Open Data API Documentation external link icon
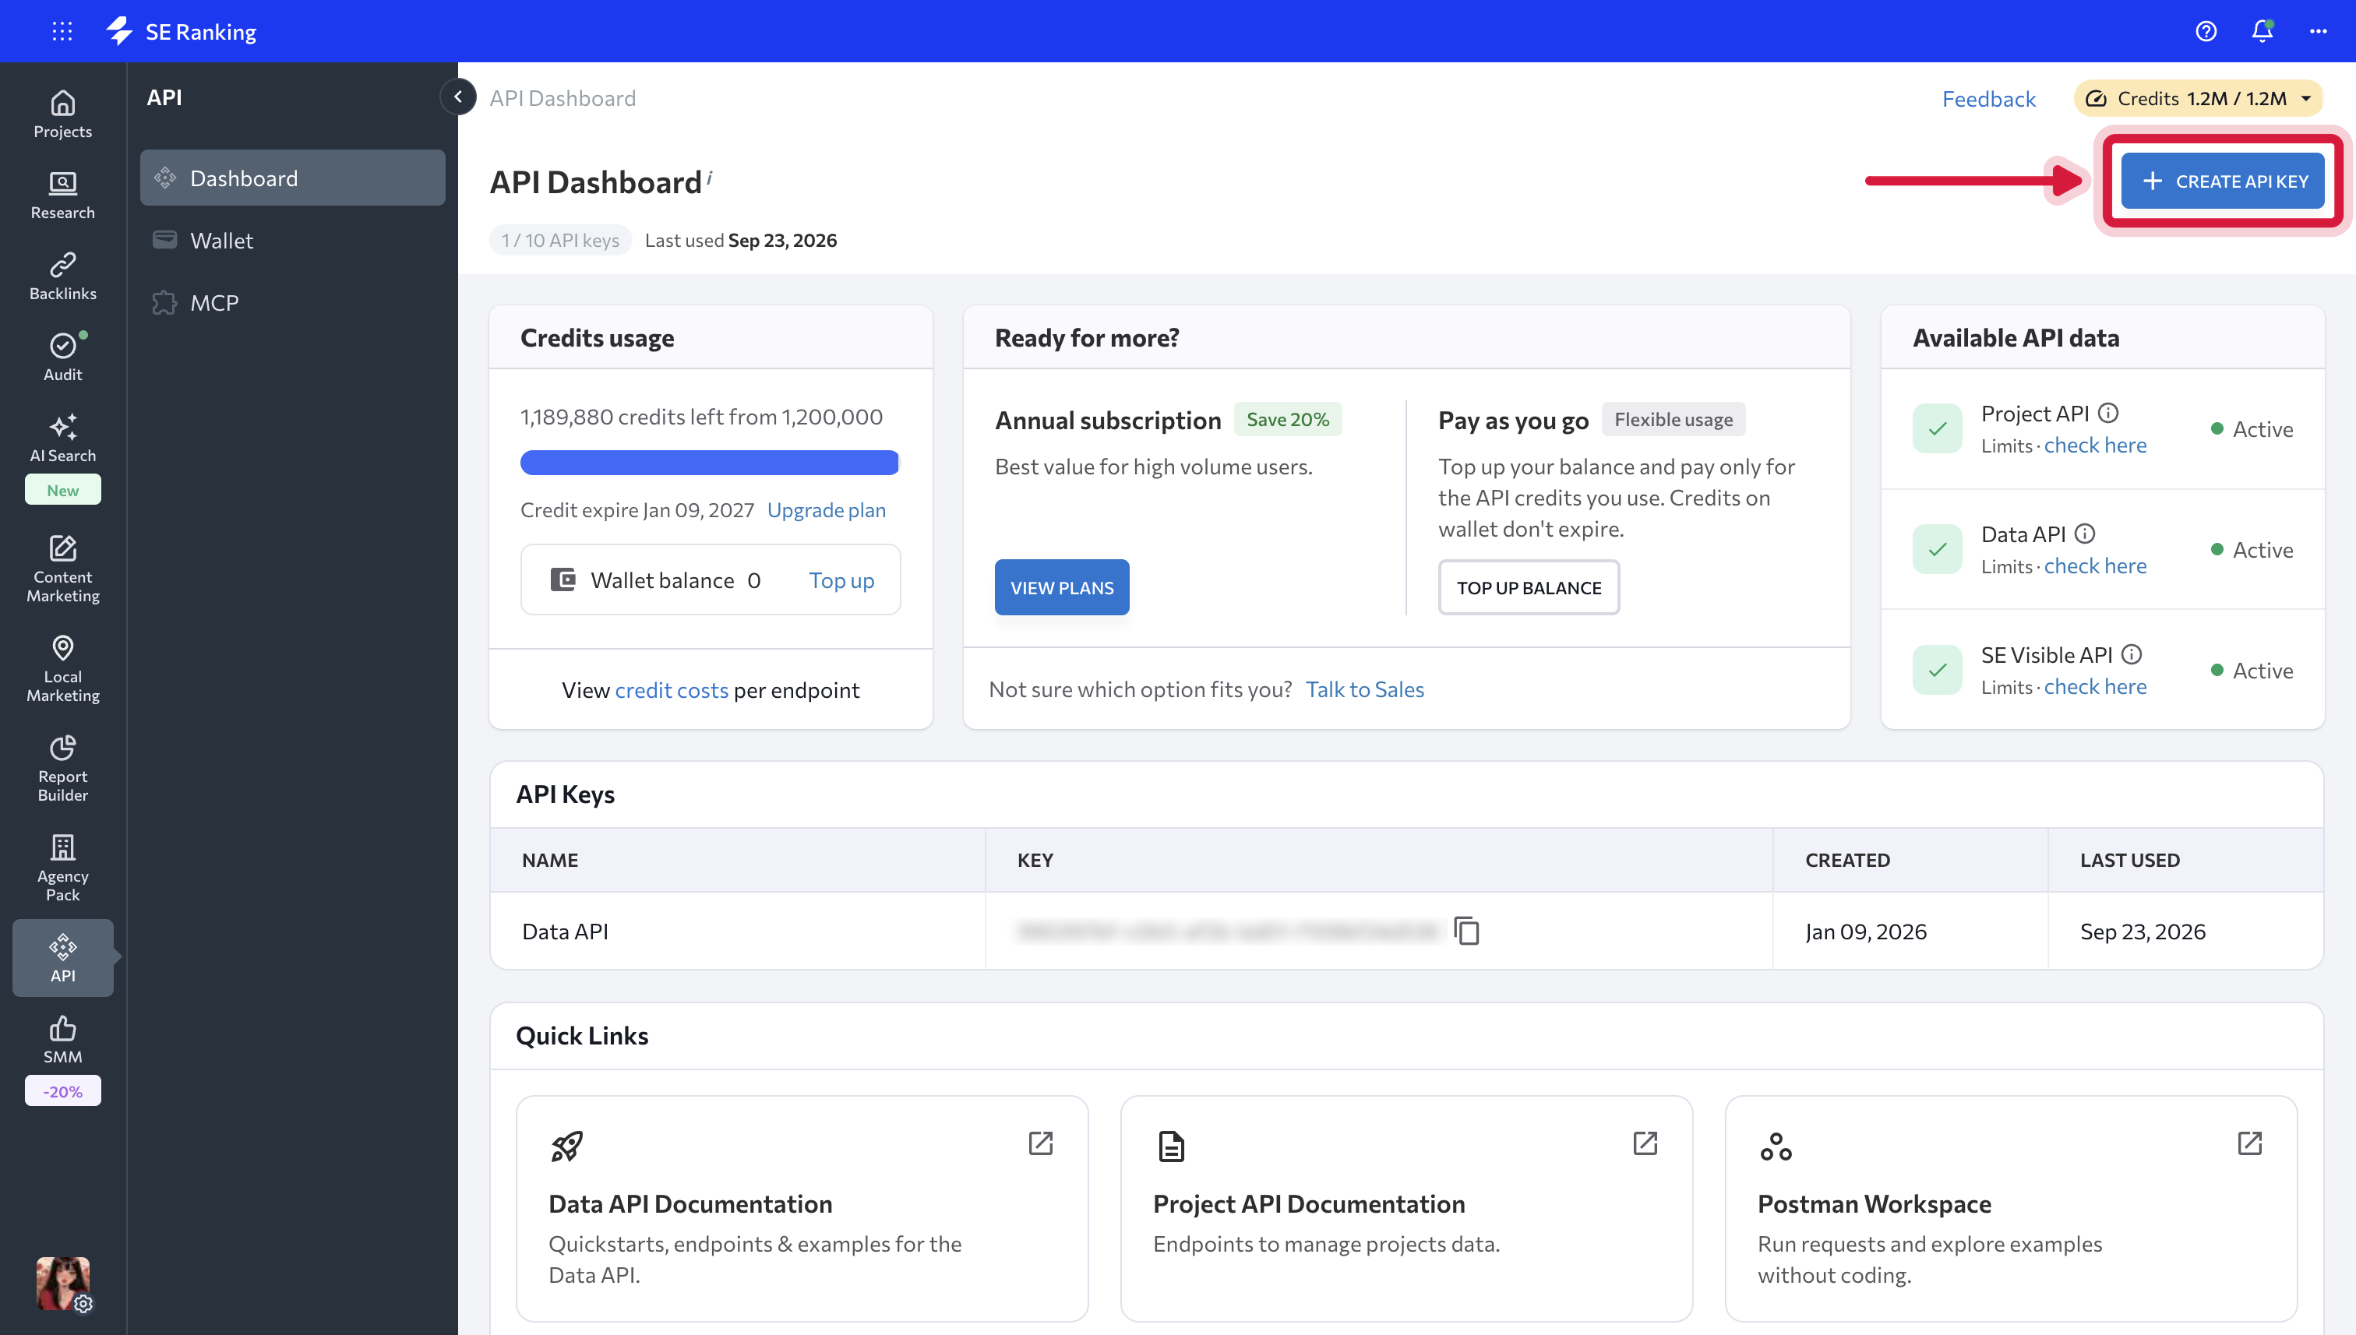The image size is (2356, 1335). pyautogui.click(x=1040, y=1143)
